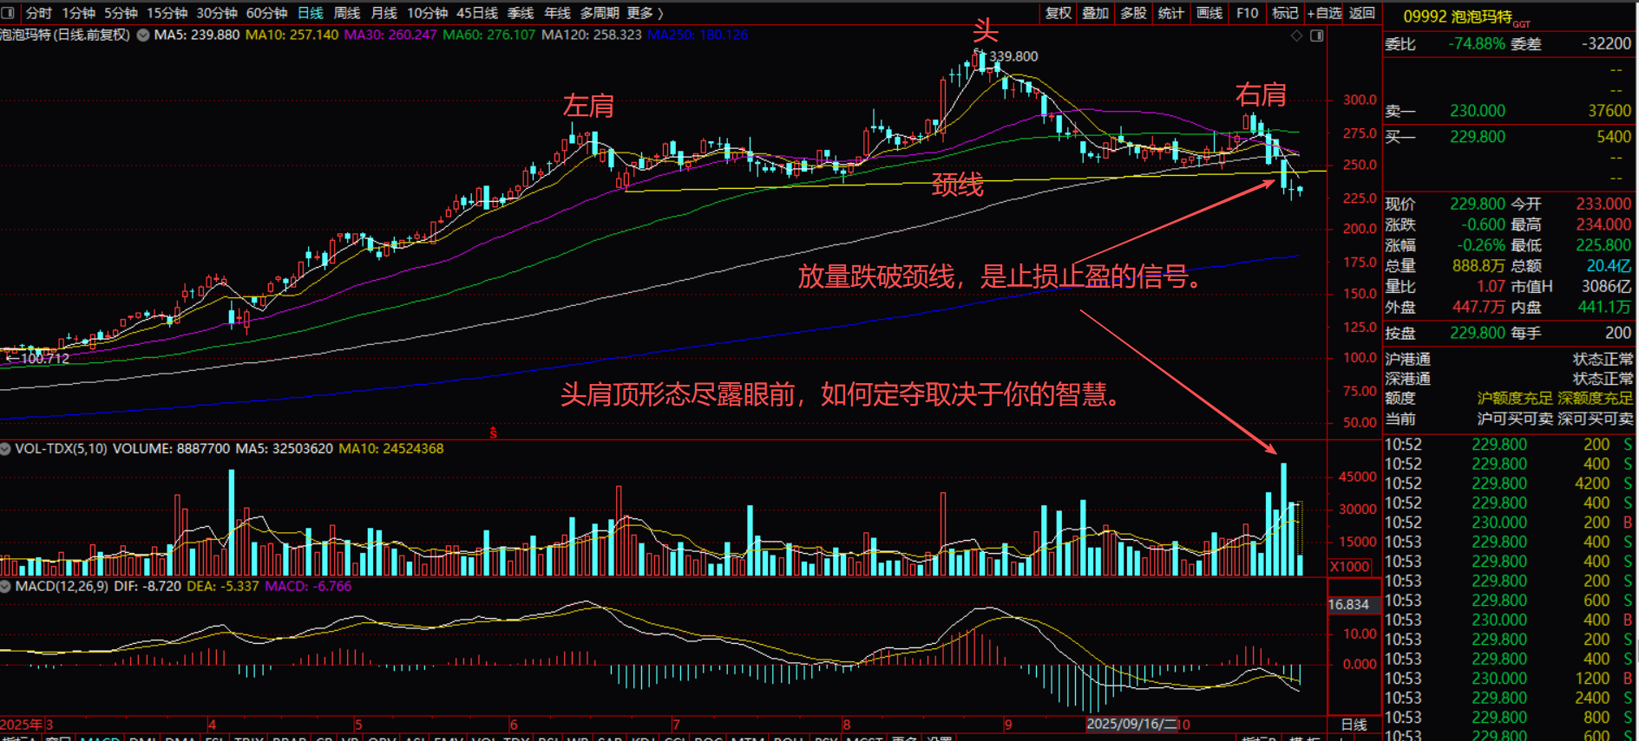
Task: Click the 叠加 overlay button
Action: click(x=1095, y=13)
